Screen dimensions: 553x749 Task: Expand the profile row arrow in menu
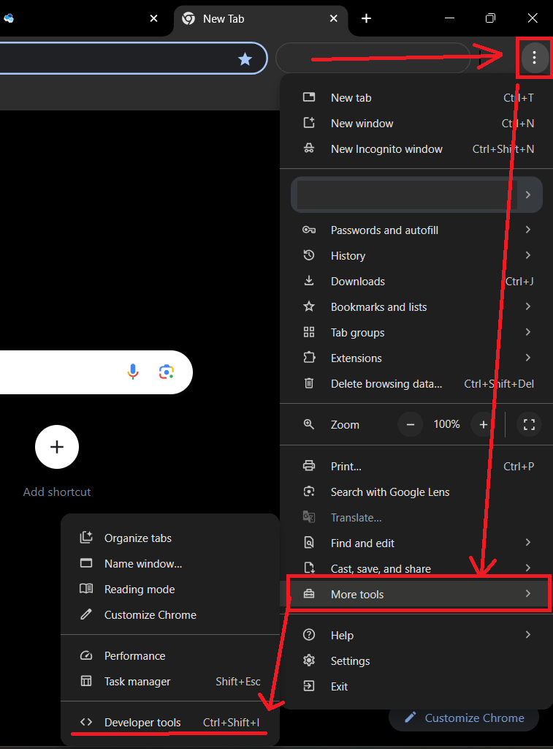click(x=527, y=195)
